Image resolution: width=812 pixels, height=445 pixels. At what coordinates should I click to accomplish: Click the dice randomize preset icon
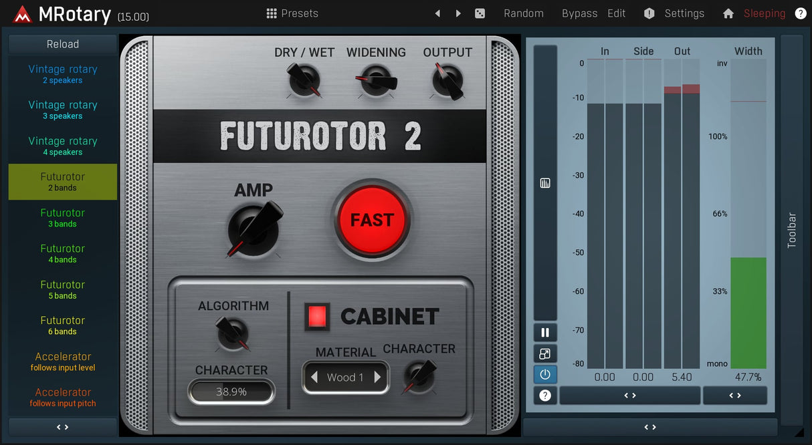pyautogui.click(x=480, y=13)
